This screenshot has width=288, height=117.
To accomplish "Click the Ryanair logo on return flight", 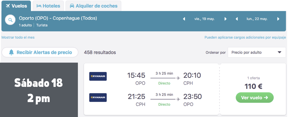I will point(98,97).
